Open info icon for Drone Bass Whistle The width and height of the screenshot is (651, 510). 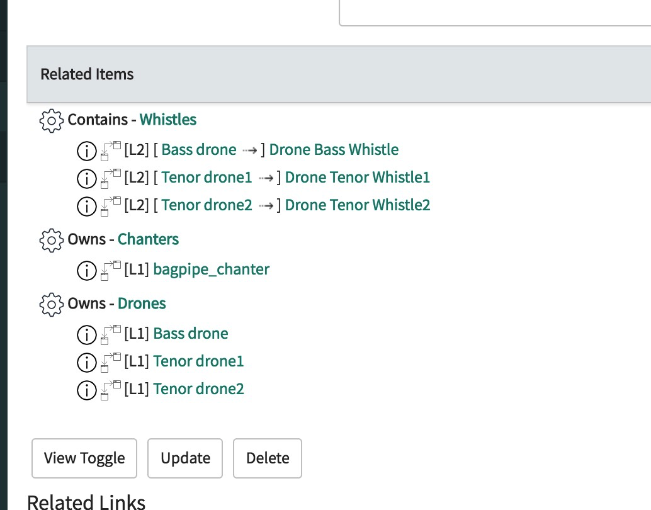click(87, 150)
